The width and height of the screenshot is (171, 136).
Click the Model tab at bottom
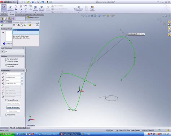tap(12, 128)
